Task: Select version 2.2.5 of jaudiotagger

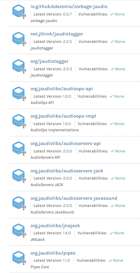Action: 67,42
